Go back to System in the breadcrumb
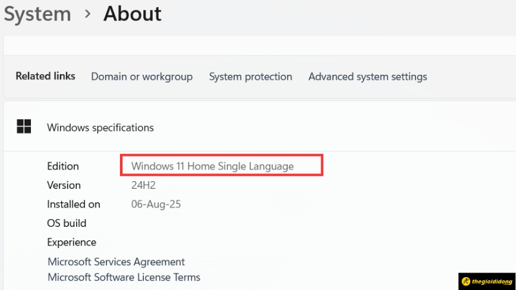This screenshot has height=290, width=516. click(37, 13)
